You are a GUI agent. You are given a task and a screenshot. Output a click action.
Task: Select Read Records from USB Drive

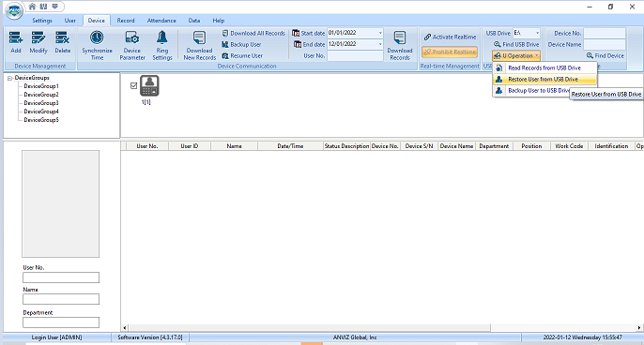tap(544, 67)
